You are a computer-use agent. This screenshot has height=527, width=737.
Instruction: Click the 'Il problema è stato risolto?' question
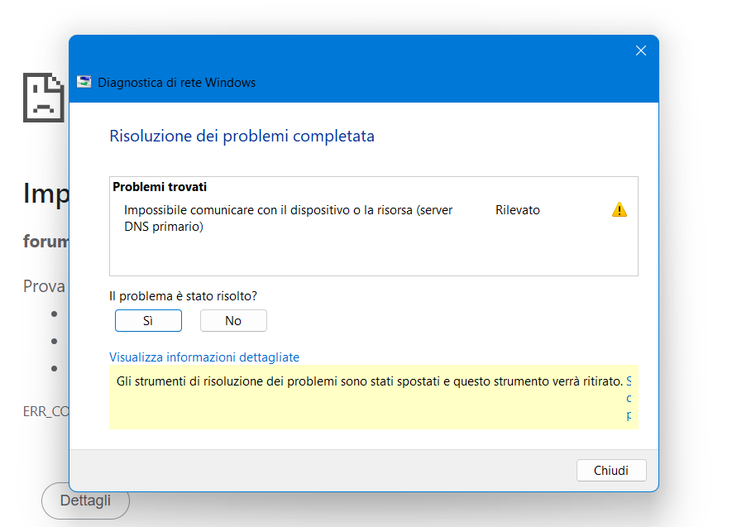click(x=184, y=296)
